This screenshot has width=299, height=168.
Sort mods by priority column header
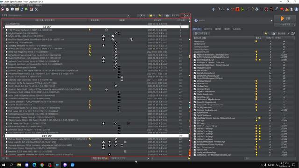click(x=181, y=20)
